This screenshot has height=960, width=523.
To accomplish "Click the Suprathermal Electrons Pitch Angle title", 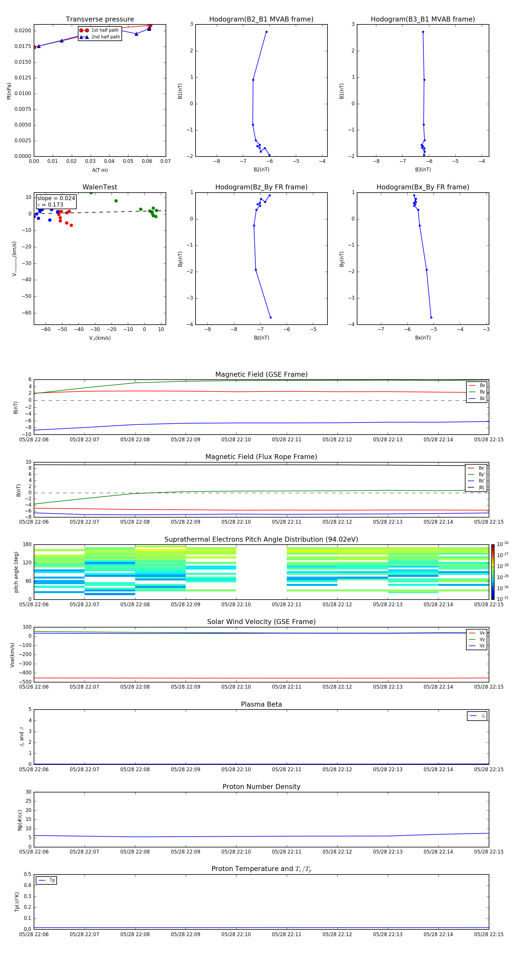I will point(261,540).
